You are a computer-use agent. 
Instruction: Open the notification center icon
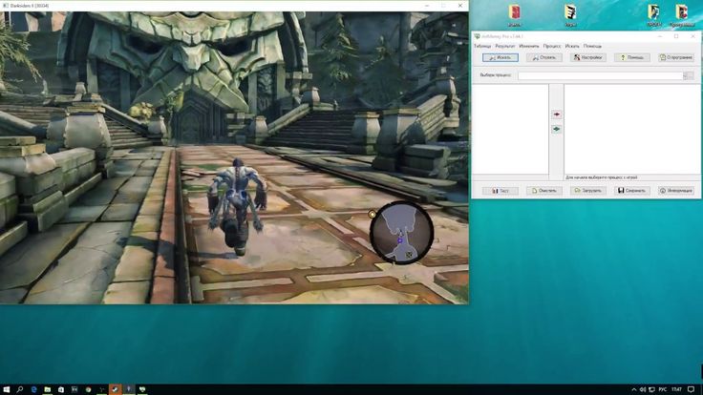692,389
